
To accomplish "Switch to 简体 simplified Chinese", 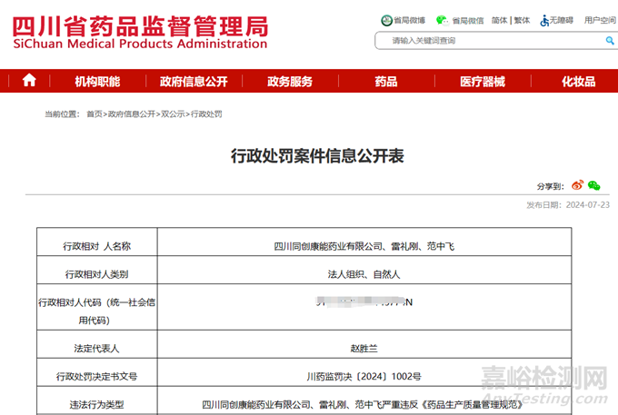I will (x=500, y=19).
